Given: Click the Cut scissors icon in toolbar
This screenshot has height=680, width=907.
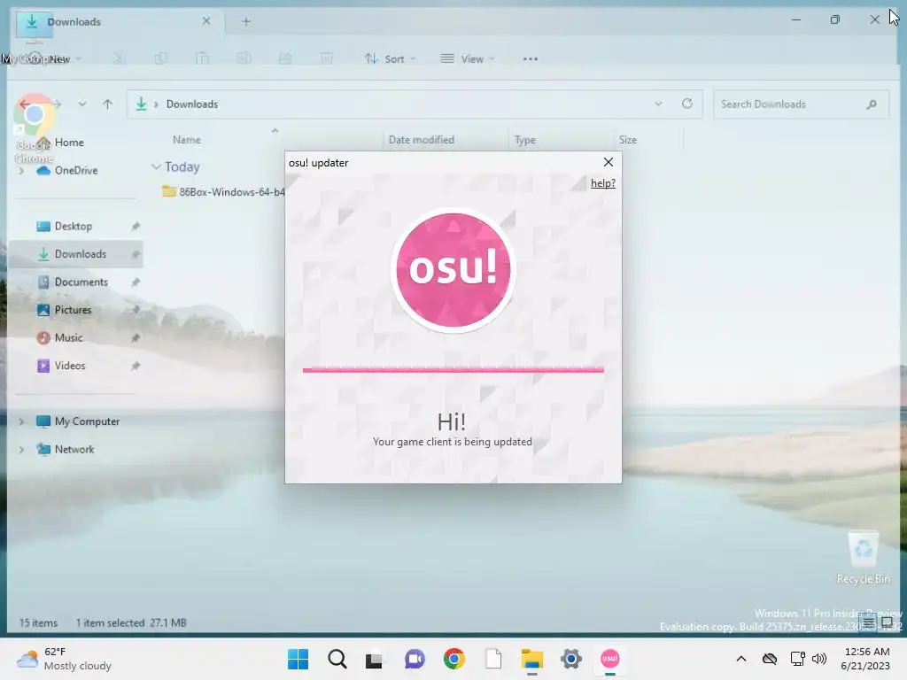Looking at the screenshot, I should click(x=119, y=58).
